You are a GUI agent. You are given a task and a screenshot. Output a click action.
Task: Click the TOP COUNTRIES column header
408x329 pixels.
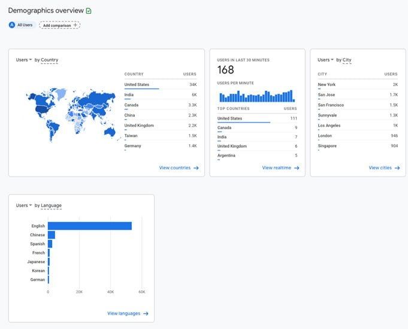click(x=234, y=109)
